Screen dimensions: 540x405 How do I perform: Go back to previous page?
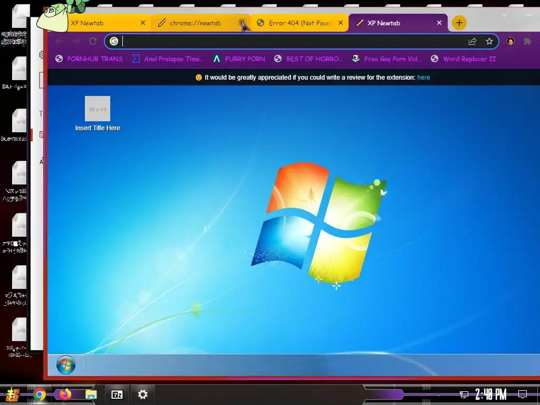click(59, 41)
